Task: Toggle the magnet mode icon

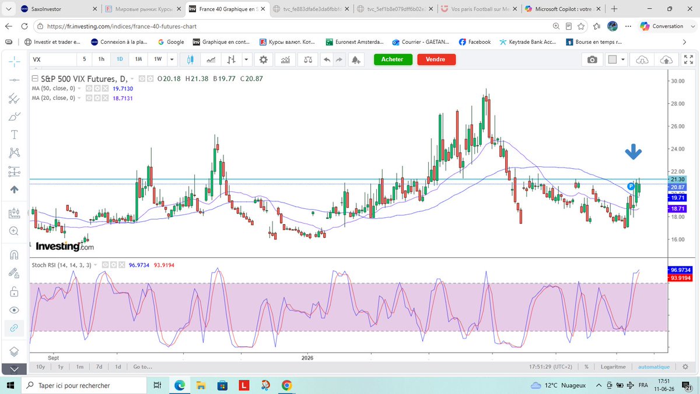Action: [15, 254]
